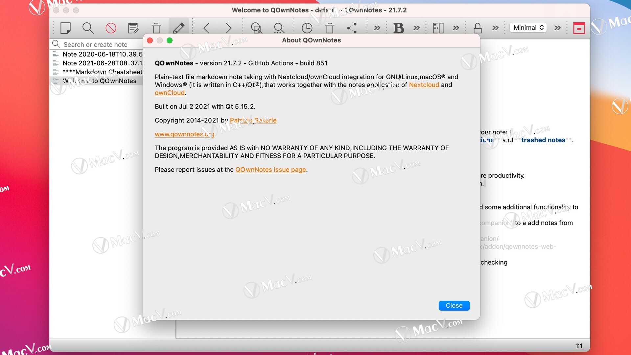Apply bold formatting with B icon

(x=398, y=28)
